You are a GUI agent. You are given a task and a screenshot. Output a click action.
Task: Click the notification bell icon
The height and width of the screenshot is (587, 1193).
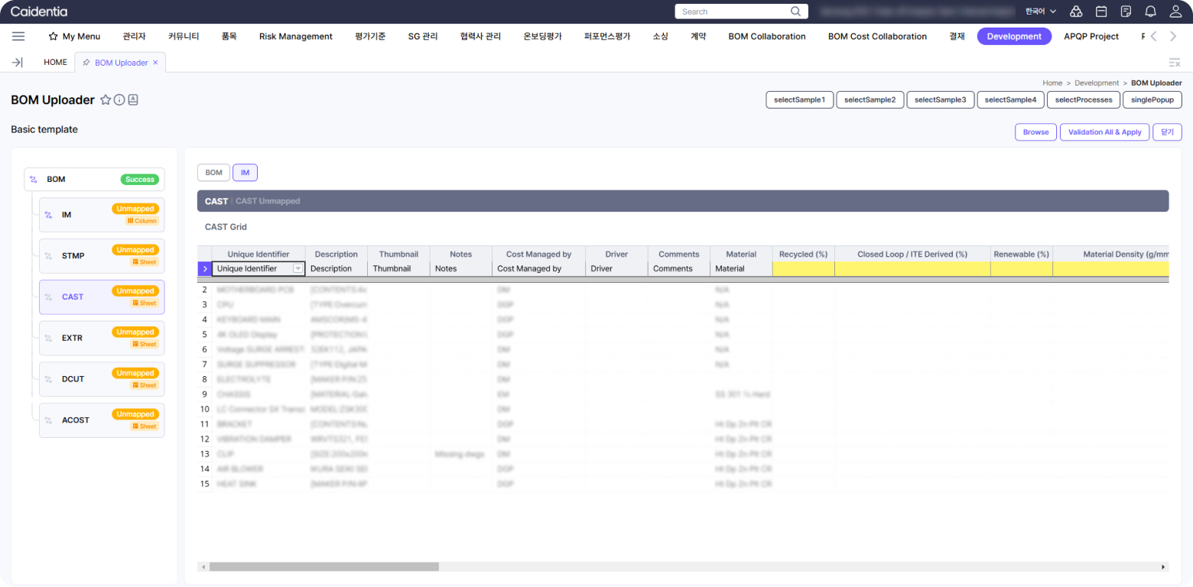(1150, 11)
